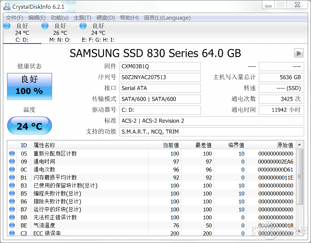
Task: Select the E: F: G: H: I: disk status orb
Action: (x=83, y=26)
